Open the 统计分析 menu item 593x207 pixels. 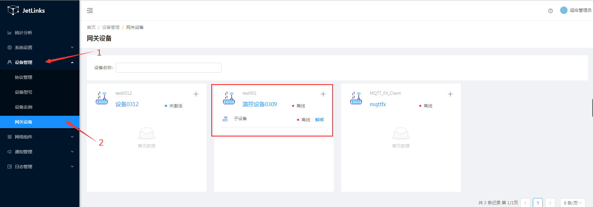[24, 33]
